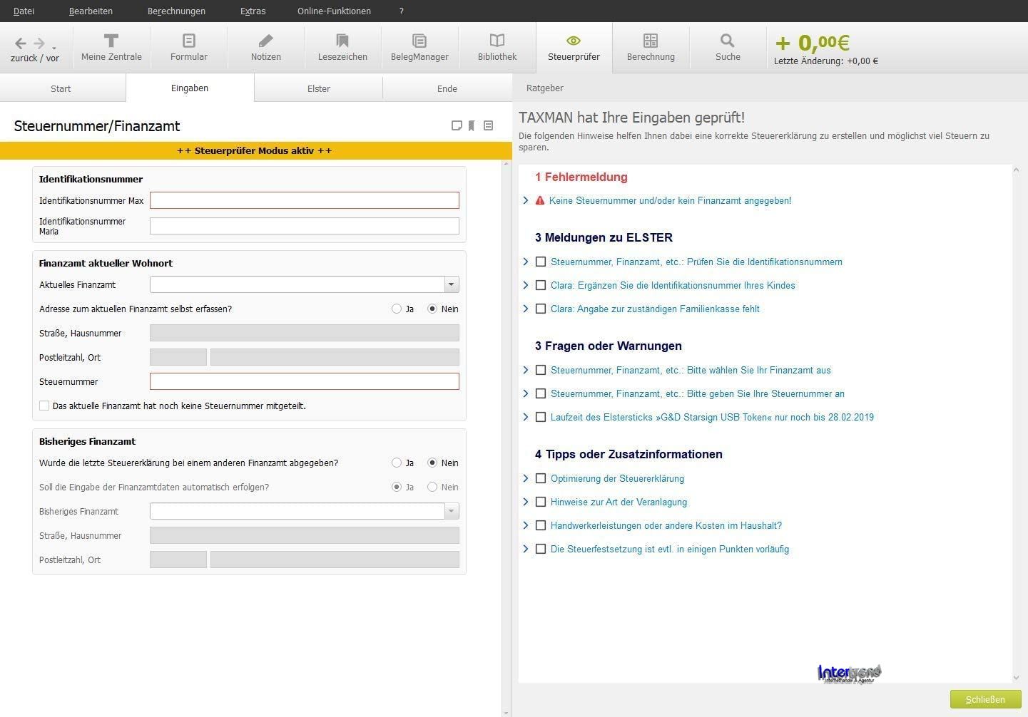Launch the BelegManager

[419, 48]
